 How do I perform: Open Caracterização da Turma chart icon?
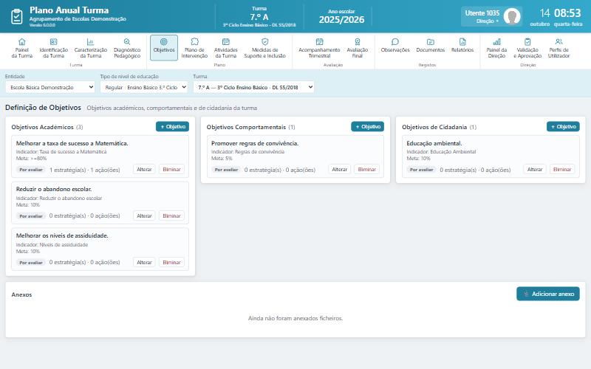(90, 41)
